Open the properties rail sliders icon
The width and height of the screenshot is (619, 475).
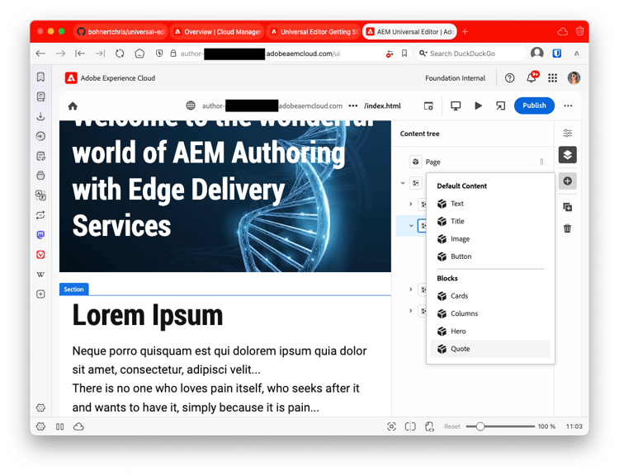click(567, 133)
